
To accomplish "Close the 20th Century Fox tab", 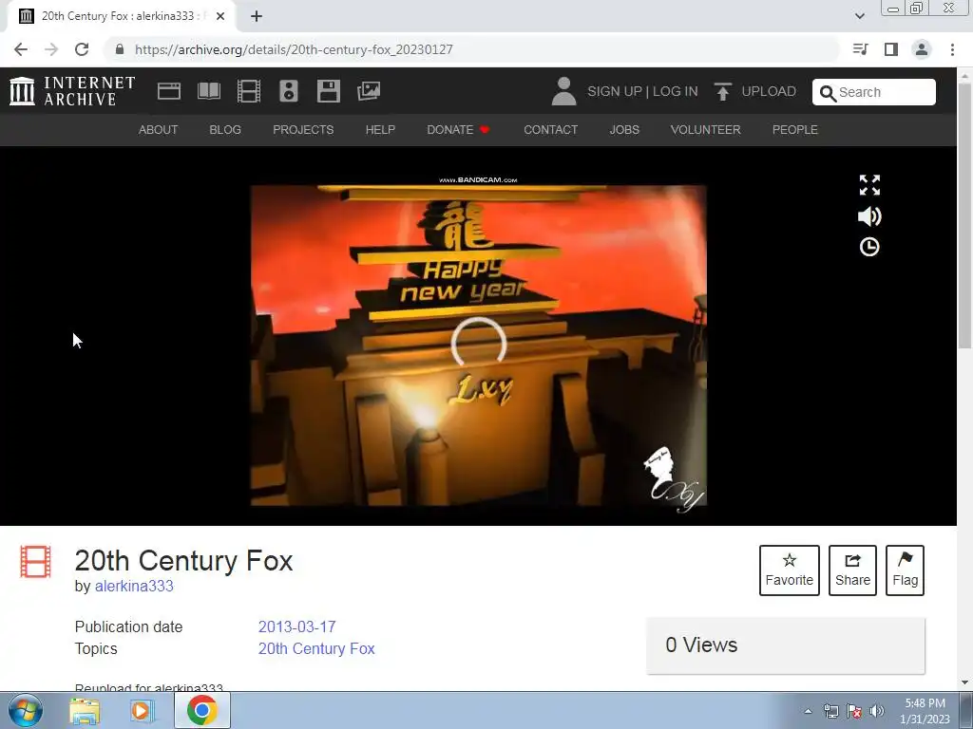I will coord(220,16).
